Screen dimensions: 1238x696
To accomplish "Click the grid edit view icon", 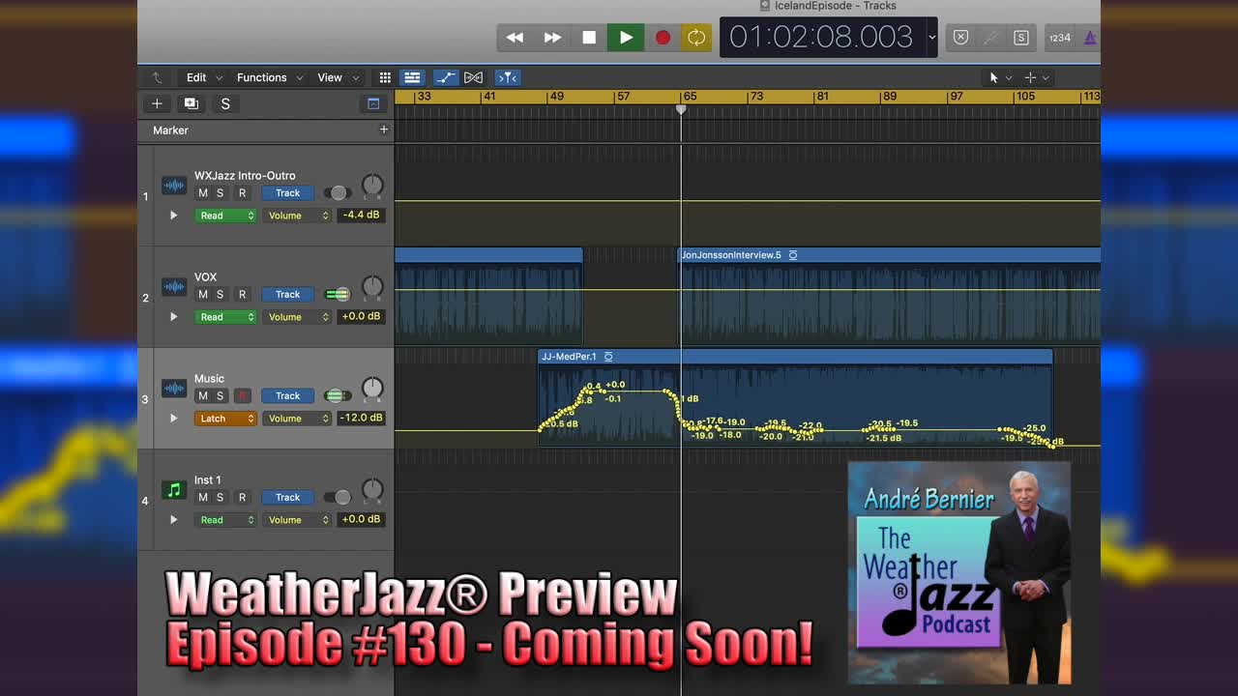I will pyautogui.click(x=385, y=77).
